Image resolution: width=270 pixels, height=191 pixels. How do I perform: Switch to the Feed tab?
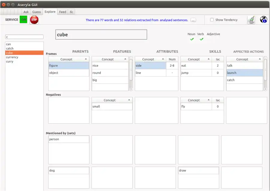click(62, 12)
